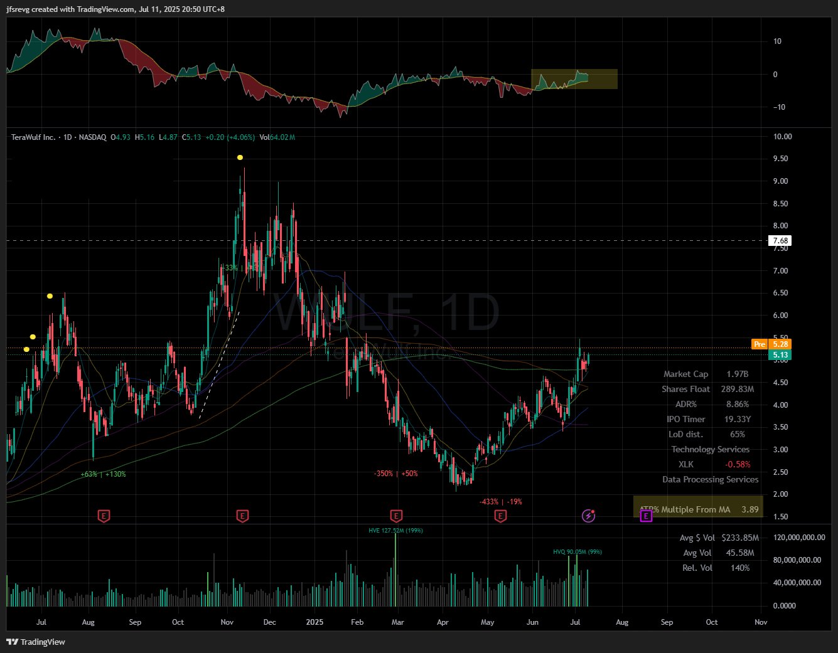Image resolution: width=838 pixels, height=653 pixels.
Task: Click the 9.50 level on the price axis
Action: tap(781, 159)
